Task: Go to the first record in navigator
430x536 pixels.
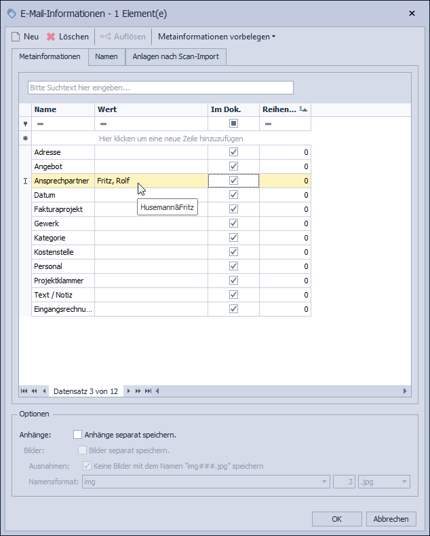Action: pos(24,391)
